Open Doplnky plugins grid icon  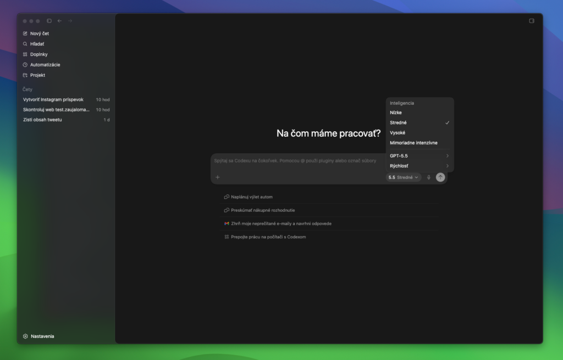[25, 54]
